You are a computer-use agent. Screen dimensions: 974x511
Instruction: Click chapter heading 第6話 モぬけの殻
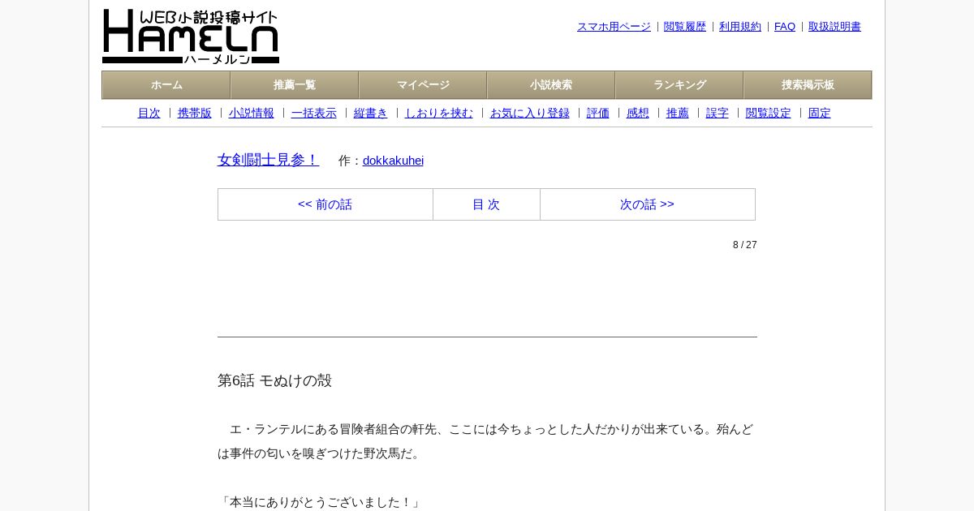(275, 380)
